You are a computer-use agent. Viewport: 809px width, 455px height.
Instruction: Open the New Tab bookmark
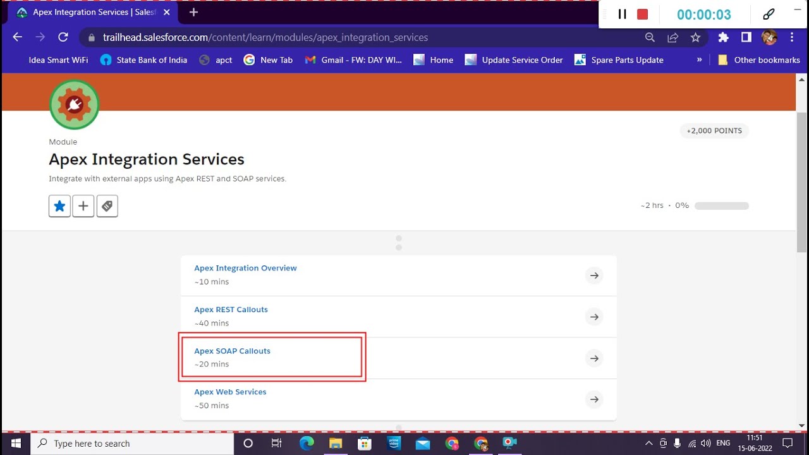[269, 60]
